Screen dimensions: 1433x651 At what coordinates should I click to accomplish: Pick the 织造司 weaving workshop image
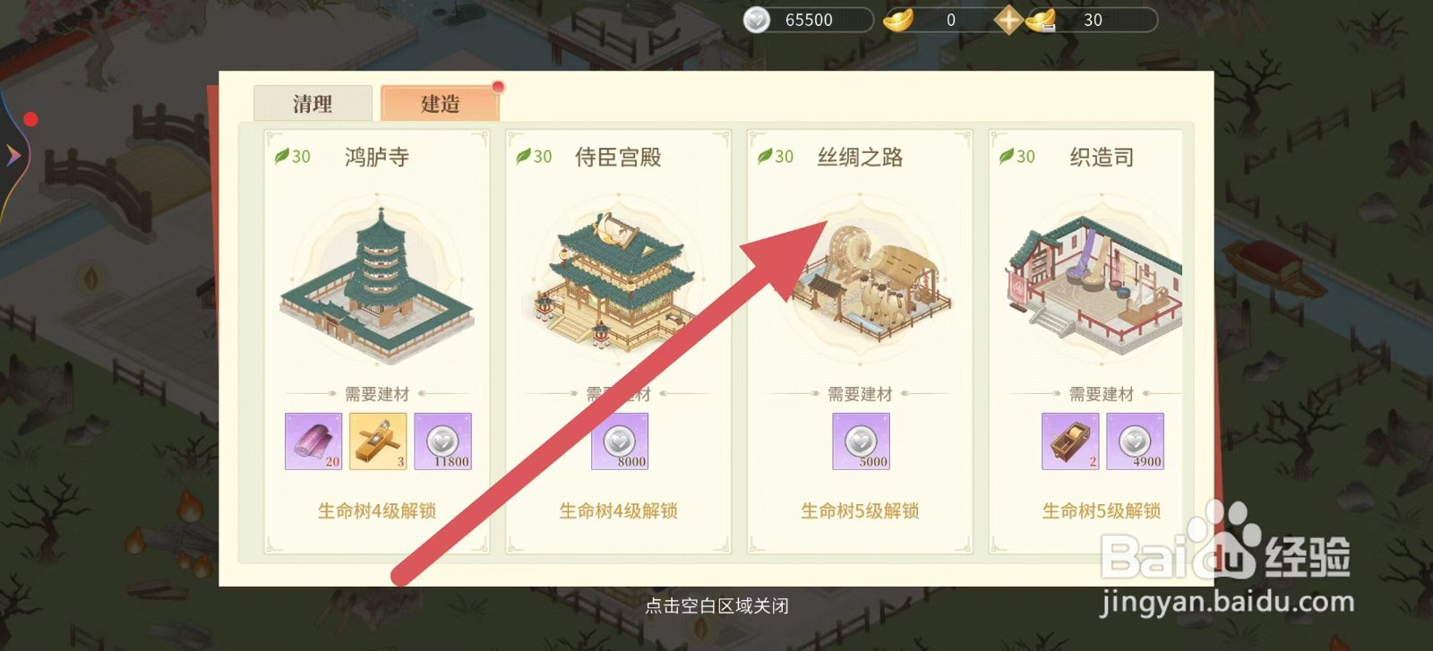pyautogui.click(x=1094, y=282)
